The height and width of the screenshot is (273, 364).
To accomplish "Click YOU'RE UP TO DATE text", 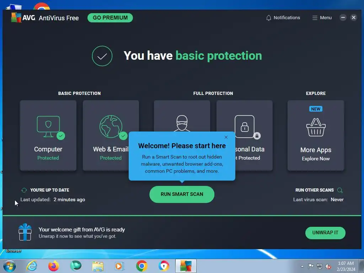I will click(x=50, y=190).
